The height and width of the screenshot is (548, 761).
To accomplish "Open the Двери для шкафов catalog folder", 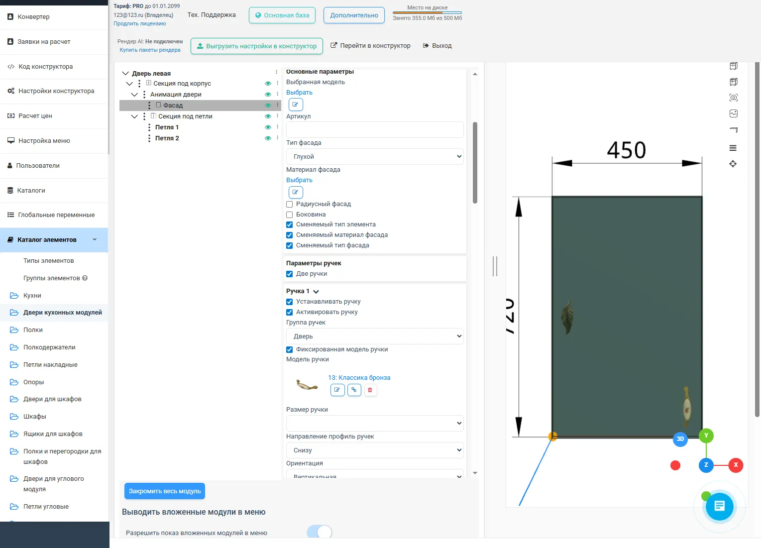I will pyautogui.click(x=52, y=399).
